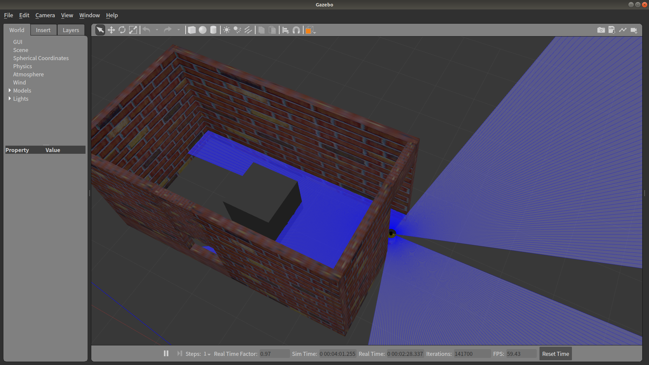Screen dimensions: 649x365
Task: Click the Reset Time button
Action: point(555,354)
